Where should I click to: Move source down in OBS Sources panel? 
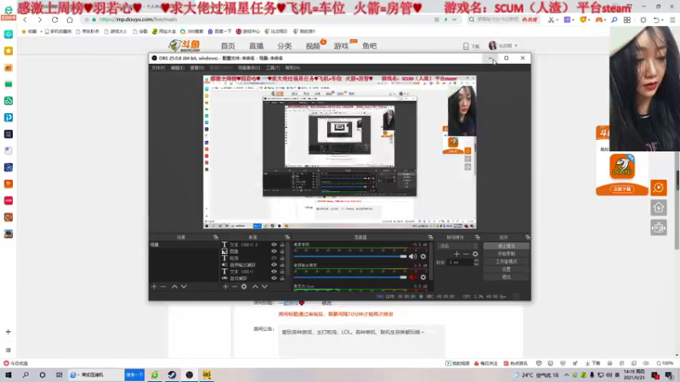264,287
